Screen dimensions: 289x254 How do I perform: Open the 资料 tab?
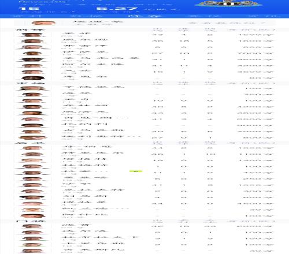pyautogui.click(x=27, y=16)
